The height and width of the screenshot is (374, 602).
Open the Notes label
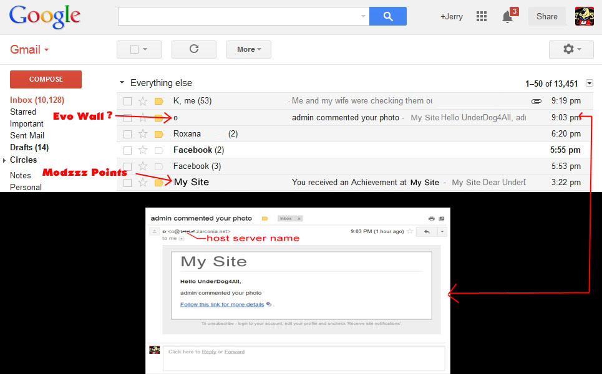21,175
